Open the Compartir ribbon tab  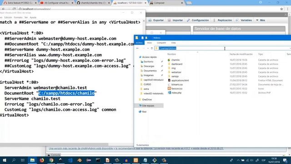[x=161, y=43]
